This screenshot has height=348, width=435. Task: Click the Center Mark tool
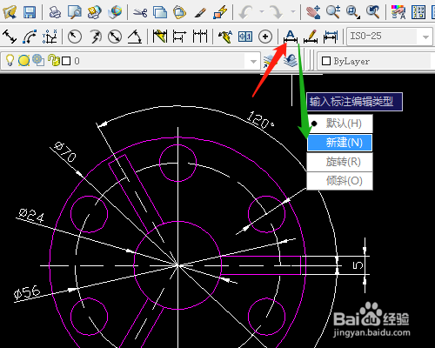click(x=265, y=37)
